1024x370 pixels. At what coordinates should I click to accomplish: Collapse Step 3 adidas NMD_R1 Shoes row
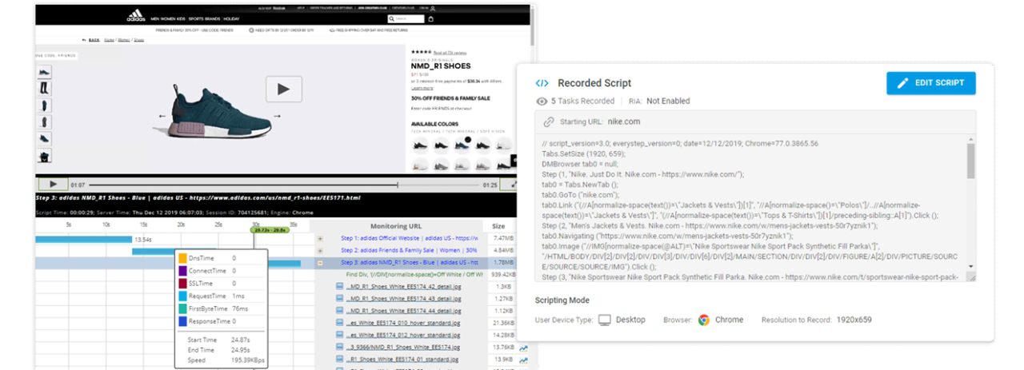pyautogui.click(x=320, y=262)
